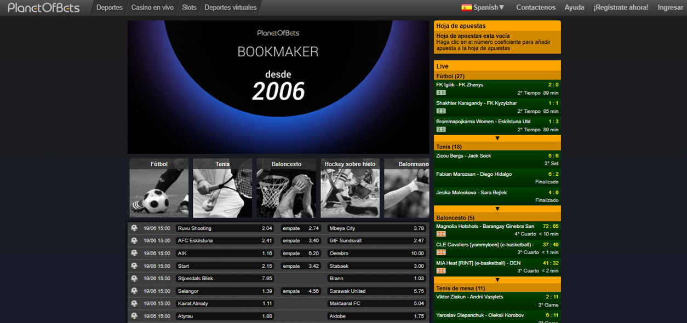687x323 pixels.
Task: Bet on Atyrau at 1.88
Action: [x=225, y=316]
